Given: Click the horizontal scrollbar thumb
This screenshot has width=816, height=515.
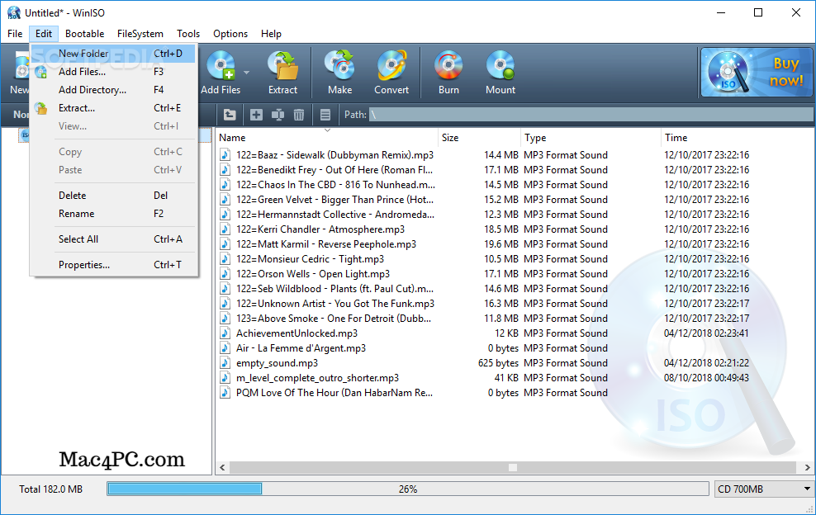Looking at the screenshot, I should click(513, 468).
